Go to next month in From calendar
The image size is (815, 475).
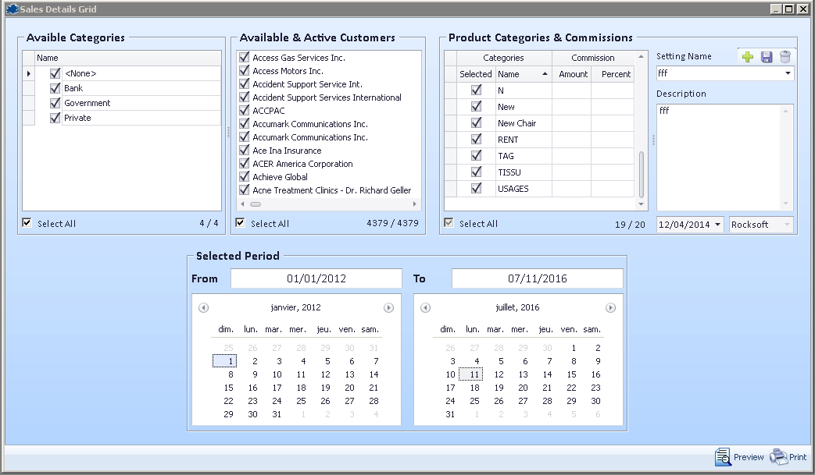pos(388,308)
